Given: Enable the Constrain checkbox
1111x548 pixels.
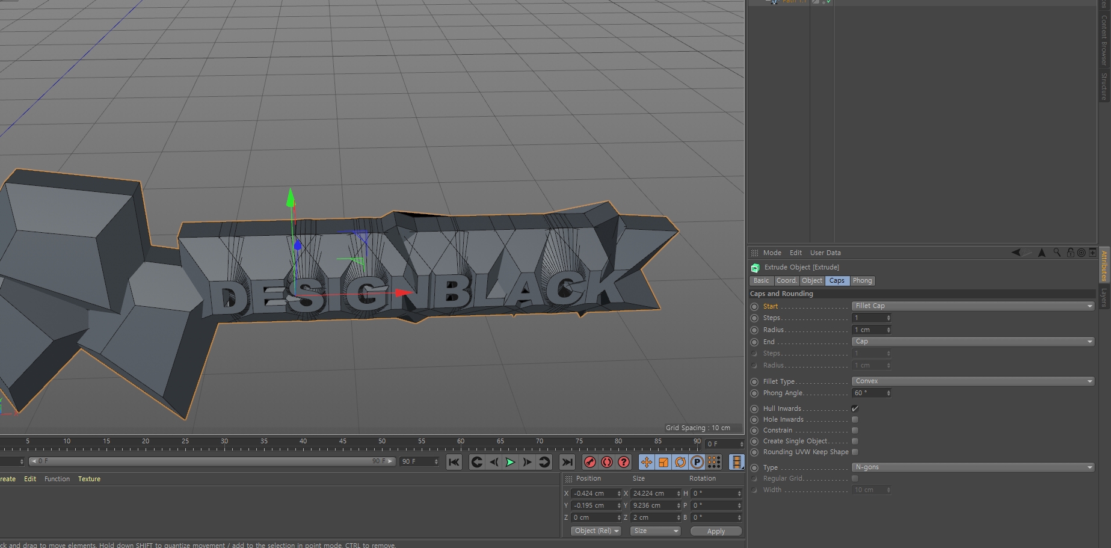Looking at the screenshot, I should pyautogui.click(x=855, y=431).
